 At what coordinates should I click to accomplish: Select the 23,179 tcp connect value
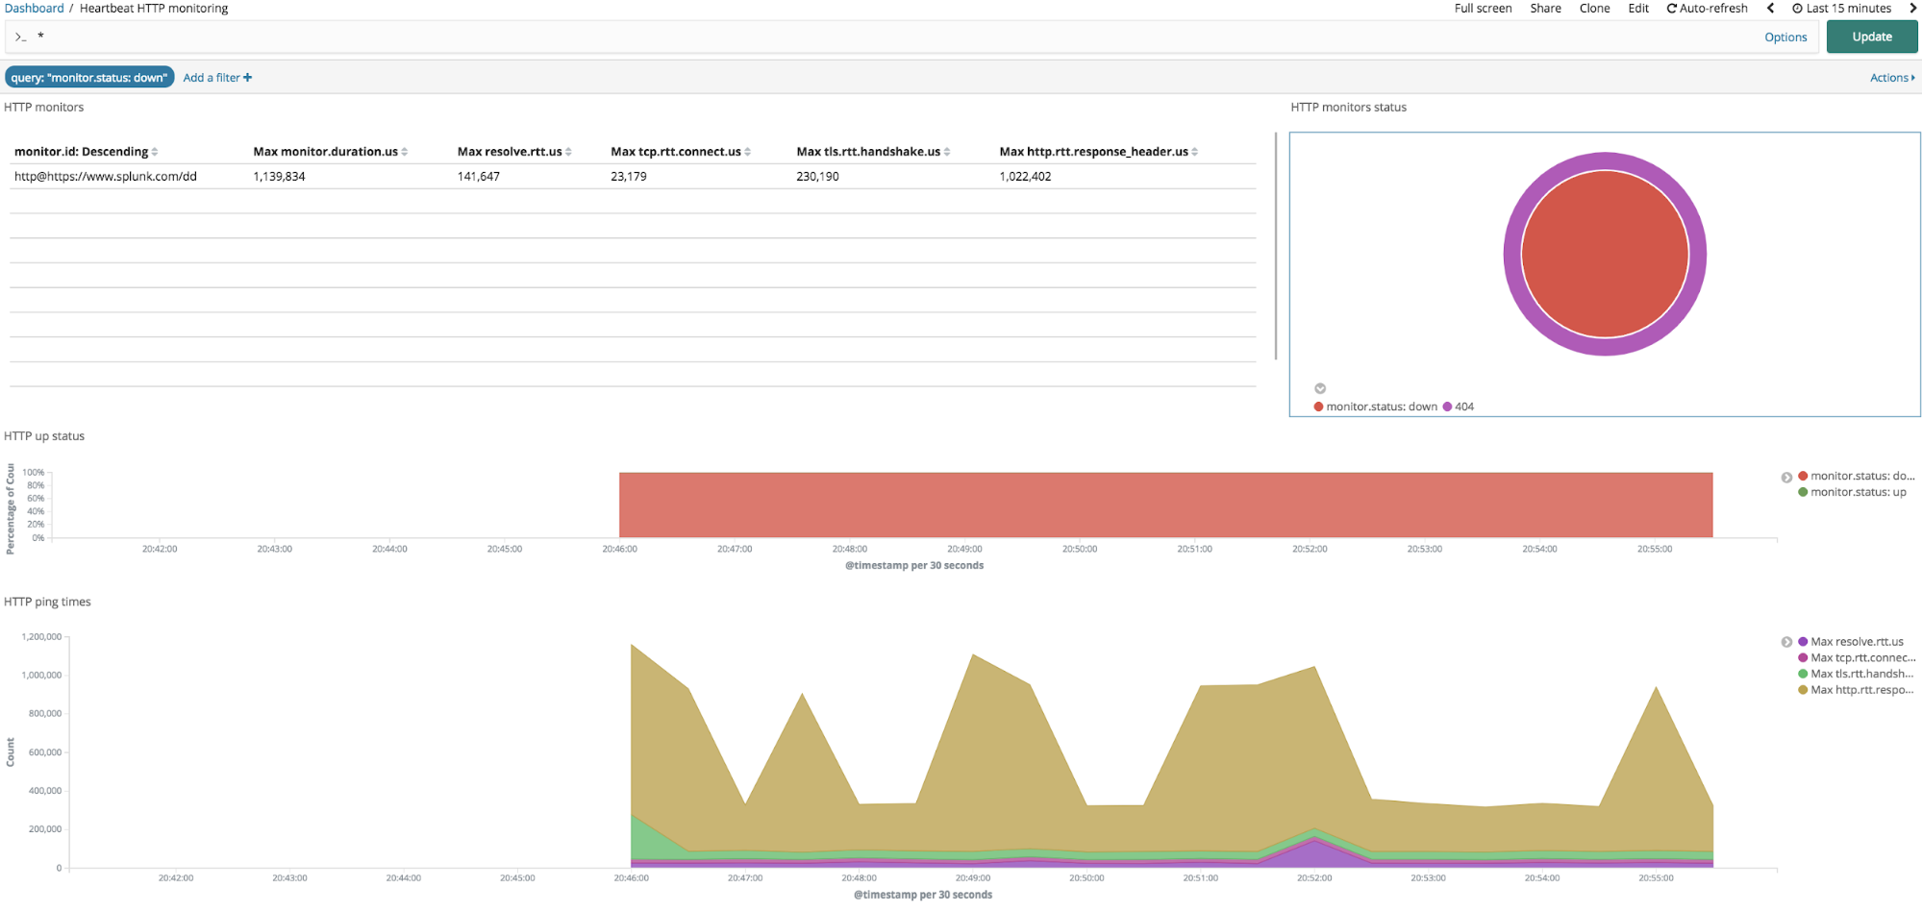click(x=629, y=177)
